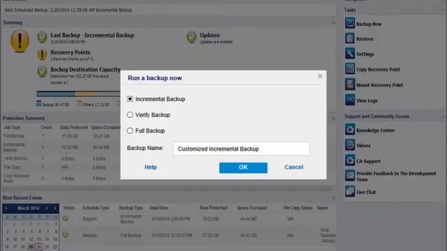Click the Knowledge Center link text

376,130
